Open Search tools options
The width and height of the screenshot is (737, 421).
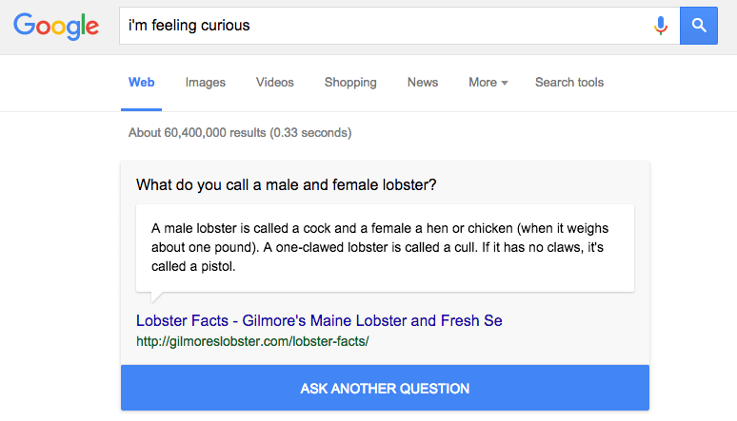click(569, 82)
